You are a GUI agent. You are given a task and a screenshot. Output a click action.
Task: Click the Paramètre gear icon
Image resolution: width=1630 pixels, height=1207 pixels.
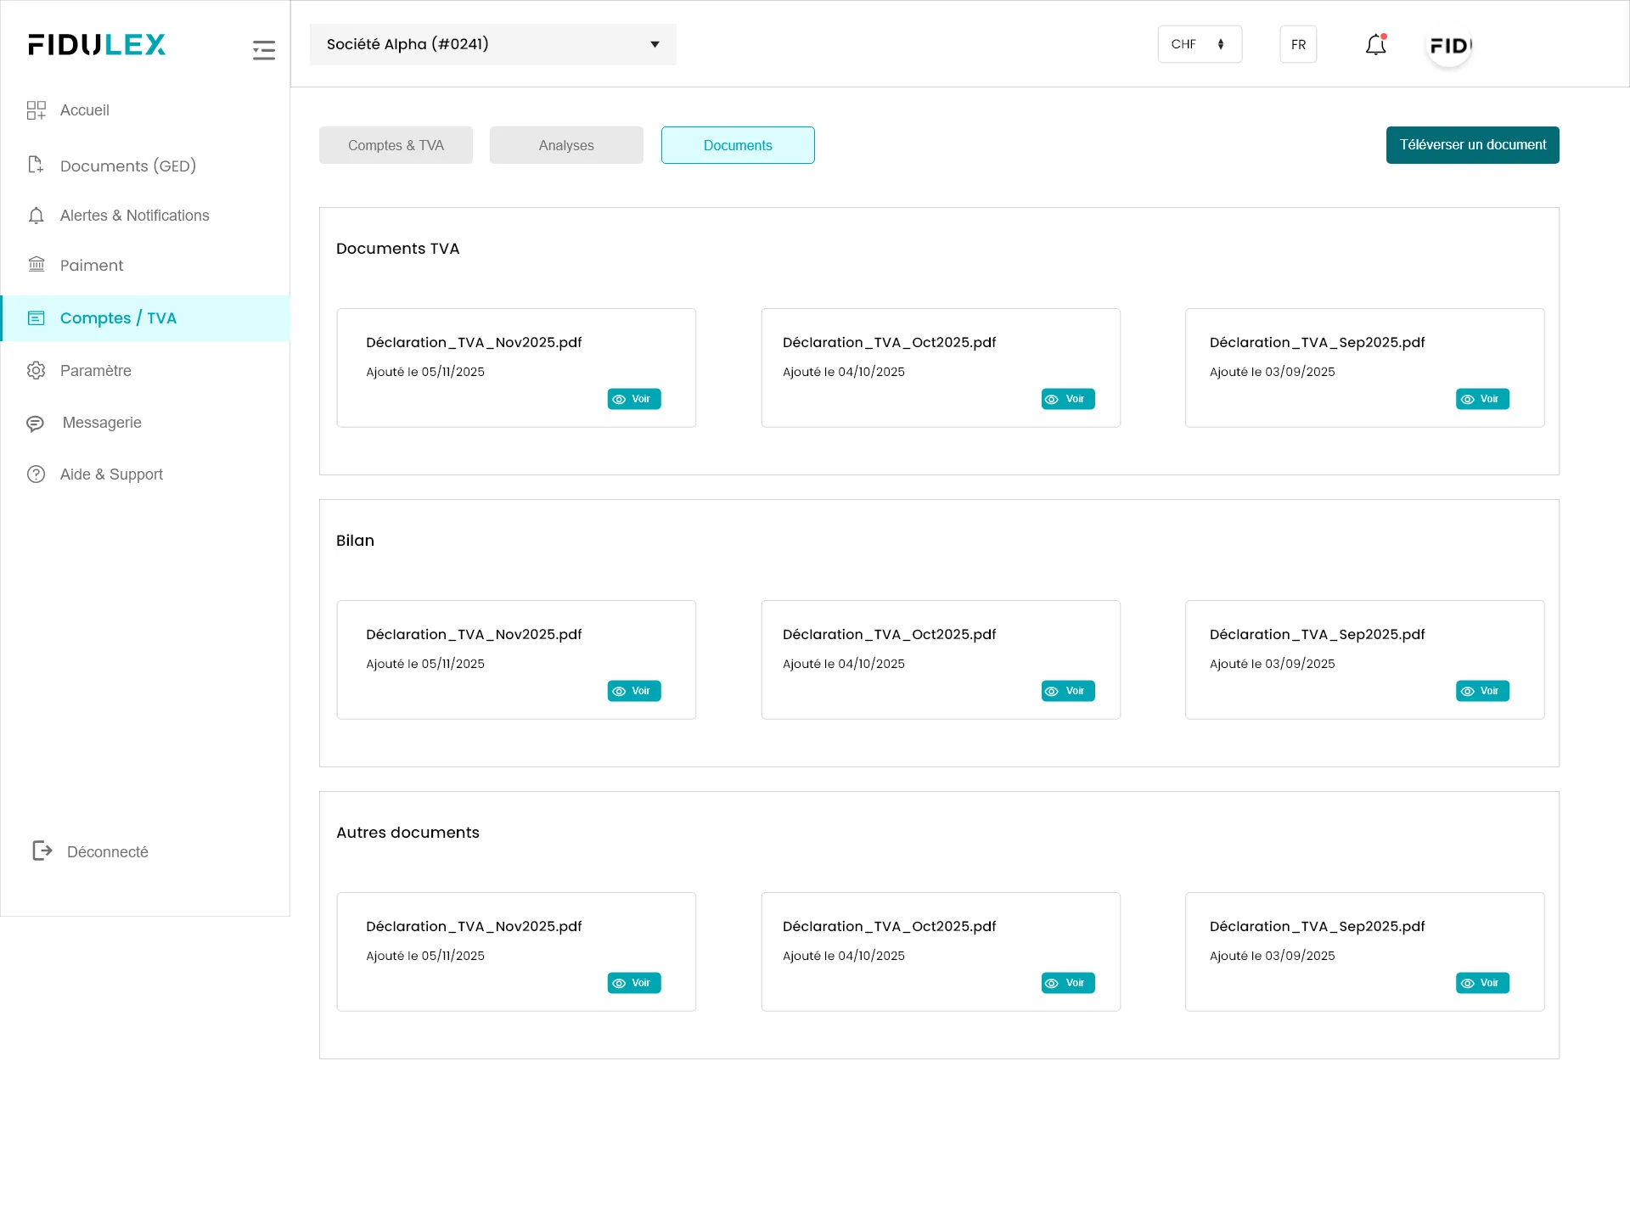36,370
